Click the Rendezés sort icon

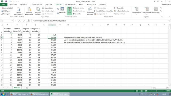point(62,10)
